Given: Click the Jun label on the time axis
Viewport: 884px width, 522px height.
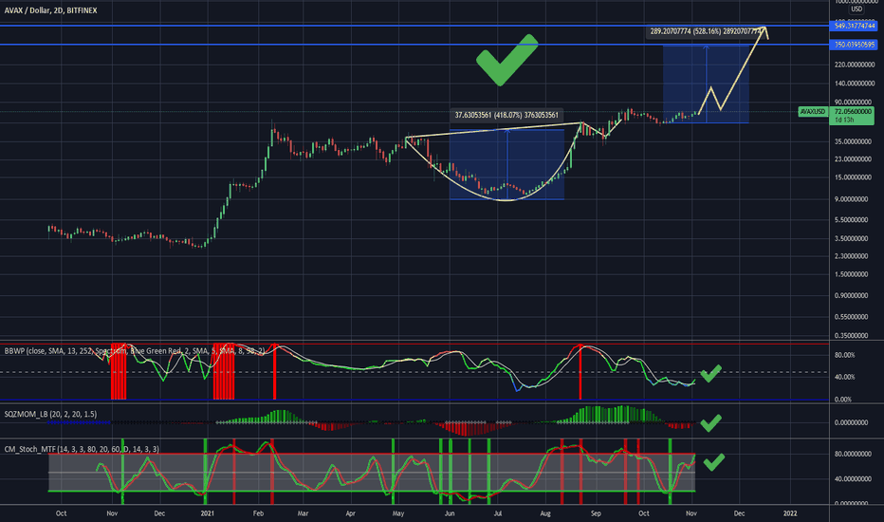Looking at the screenshot, I should (450, 513).
